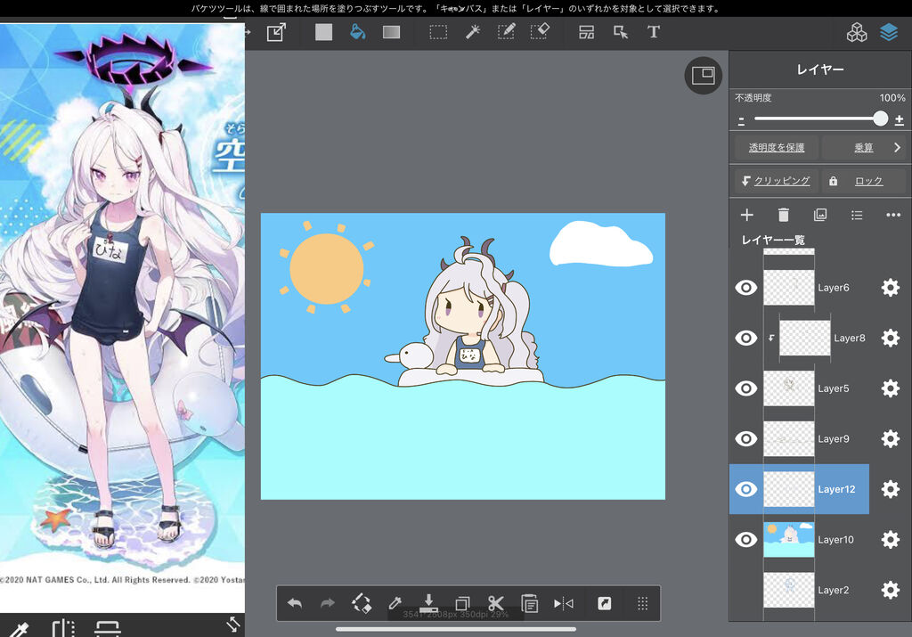The height and width of the screenshot is (637, 912).
Task: Toggle クリッピング (clipping)
Action: pyautogui.click(x=776, y=181)
